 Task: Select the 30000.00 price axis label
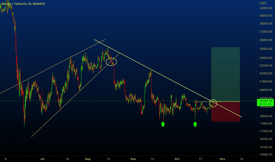click(x=266, y=8)
